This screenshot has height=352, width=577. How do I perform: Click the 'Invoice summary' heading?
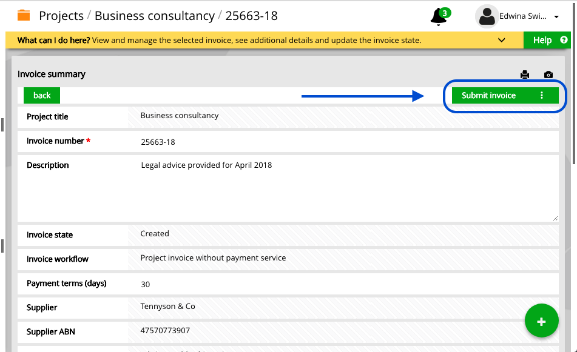click(x=52, y=75)
